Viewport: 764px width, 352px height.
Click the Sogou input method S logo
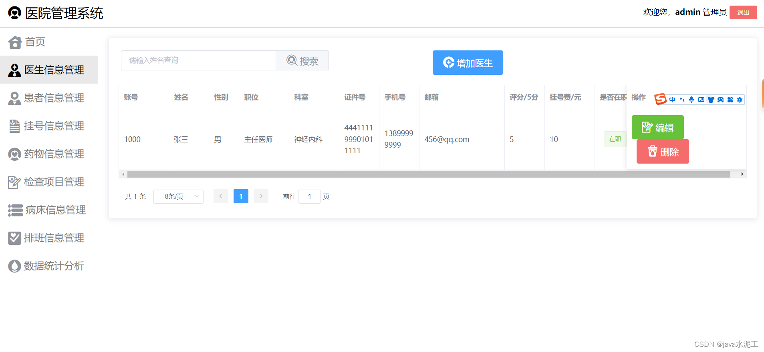660,99
